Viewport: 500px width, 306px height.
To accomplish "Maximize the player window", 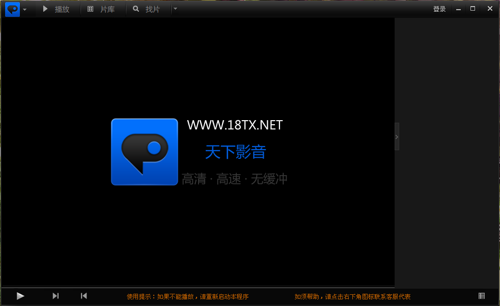I will click(x=473, y=9).
